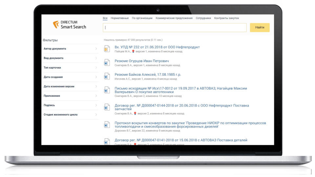Expand the Вид документа filter
This screenshot has width=315, height=177.
[70, 58]
